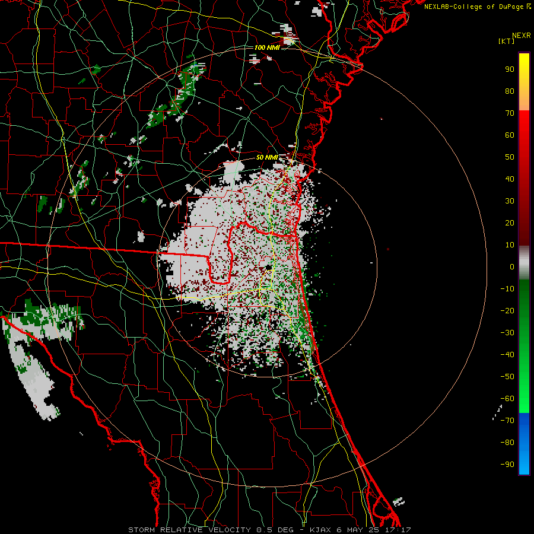534x534 pixels.
Task: Click the black radar site dot at center
Action: tap(269, 268)
